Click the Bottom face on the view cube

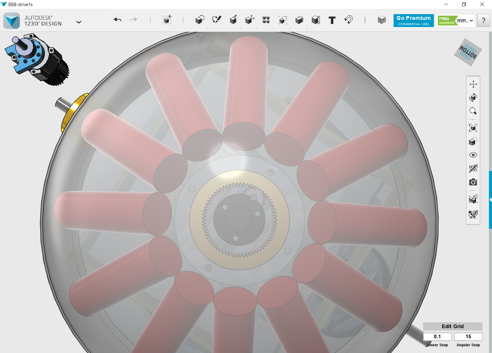point(468,52)
